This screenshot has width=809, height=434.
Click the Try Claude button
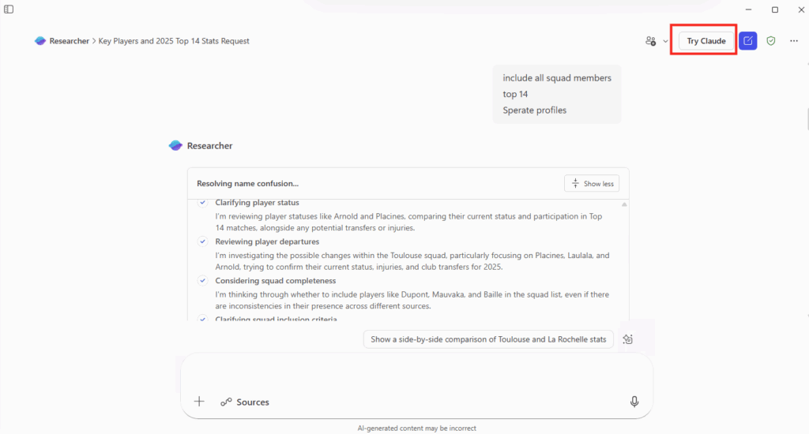point(706,41)
